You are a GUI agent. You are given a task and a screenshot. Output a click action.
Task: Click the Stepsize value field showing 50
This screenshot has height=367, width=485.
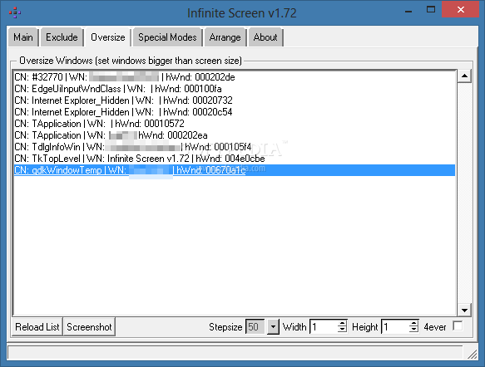tap(255, 326)
